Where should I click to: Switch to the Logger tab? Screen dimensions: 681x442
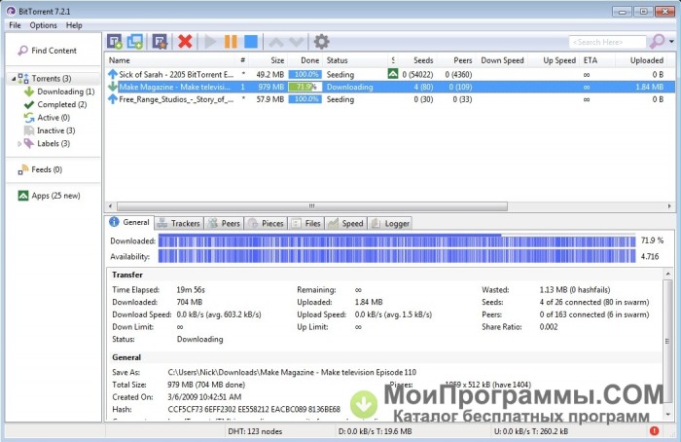(x=390, y=223)
